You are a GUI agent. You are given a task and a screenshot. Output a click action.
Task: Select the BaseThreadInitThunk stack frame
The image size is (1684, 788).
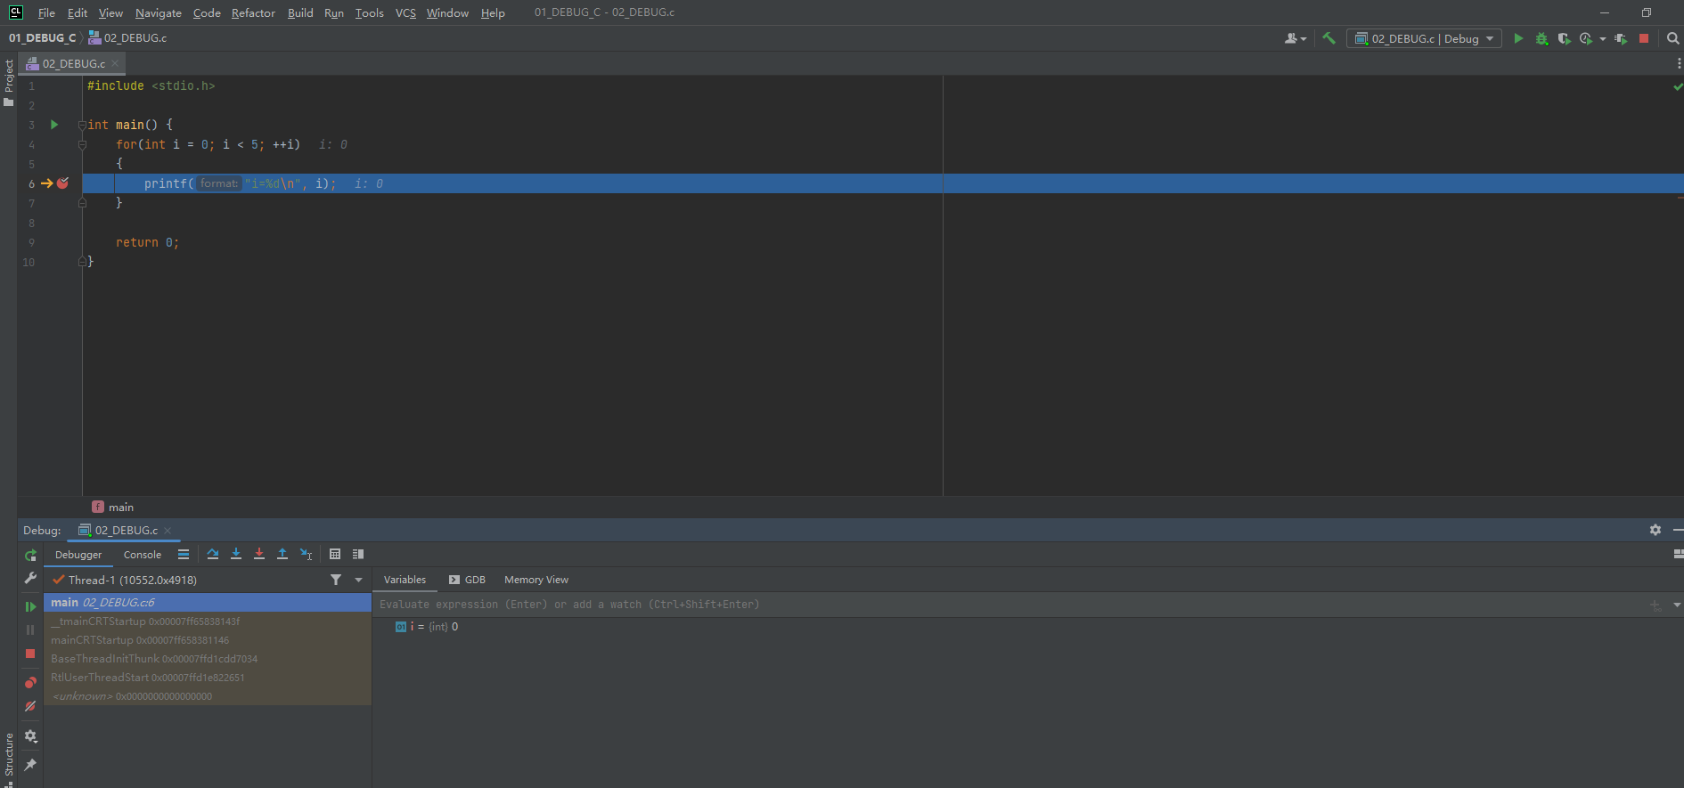(208, 659)
